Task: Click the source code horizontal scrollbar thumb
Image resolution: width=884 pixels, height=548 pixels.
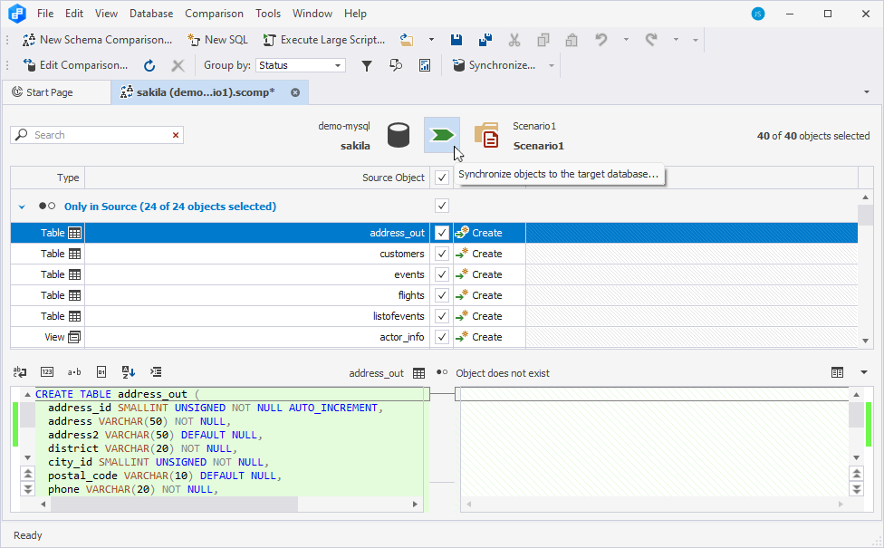Action: click(x=174, y=504)
